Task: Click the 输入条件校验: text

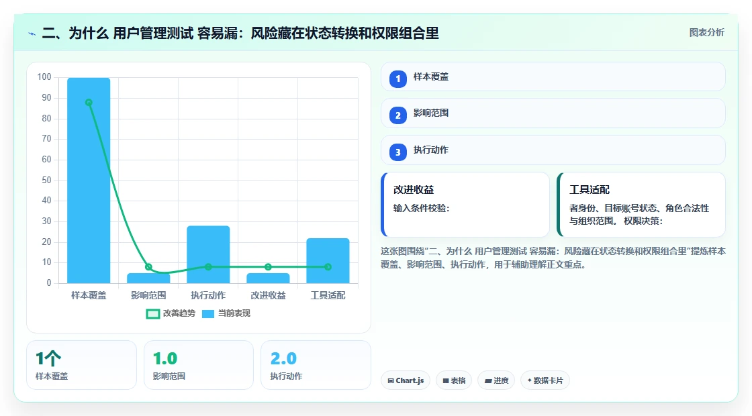Action: coord(421,208)
